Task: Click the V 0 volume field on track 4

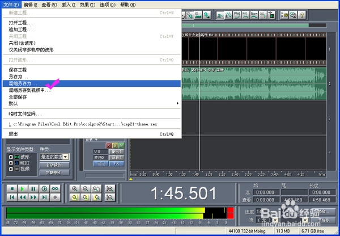Action: click(101, 151)
